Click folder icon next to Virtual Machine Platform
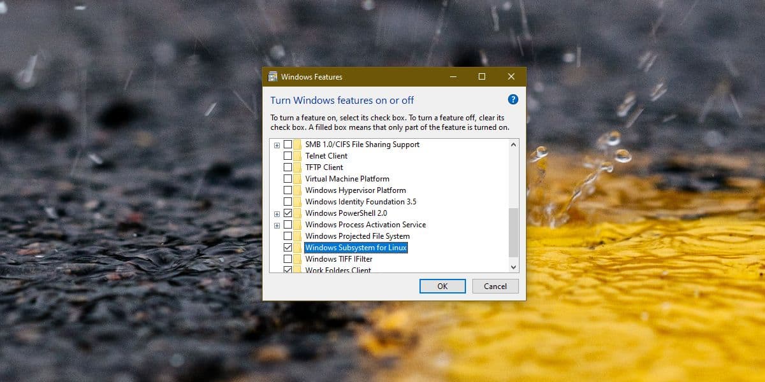 [298, 179]
